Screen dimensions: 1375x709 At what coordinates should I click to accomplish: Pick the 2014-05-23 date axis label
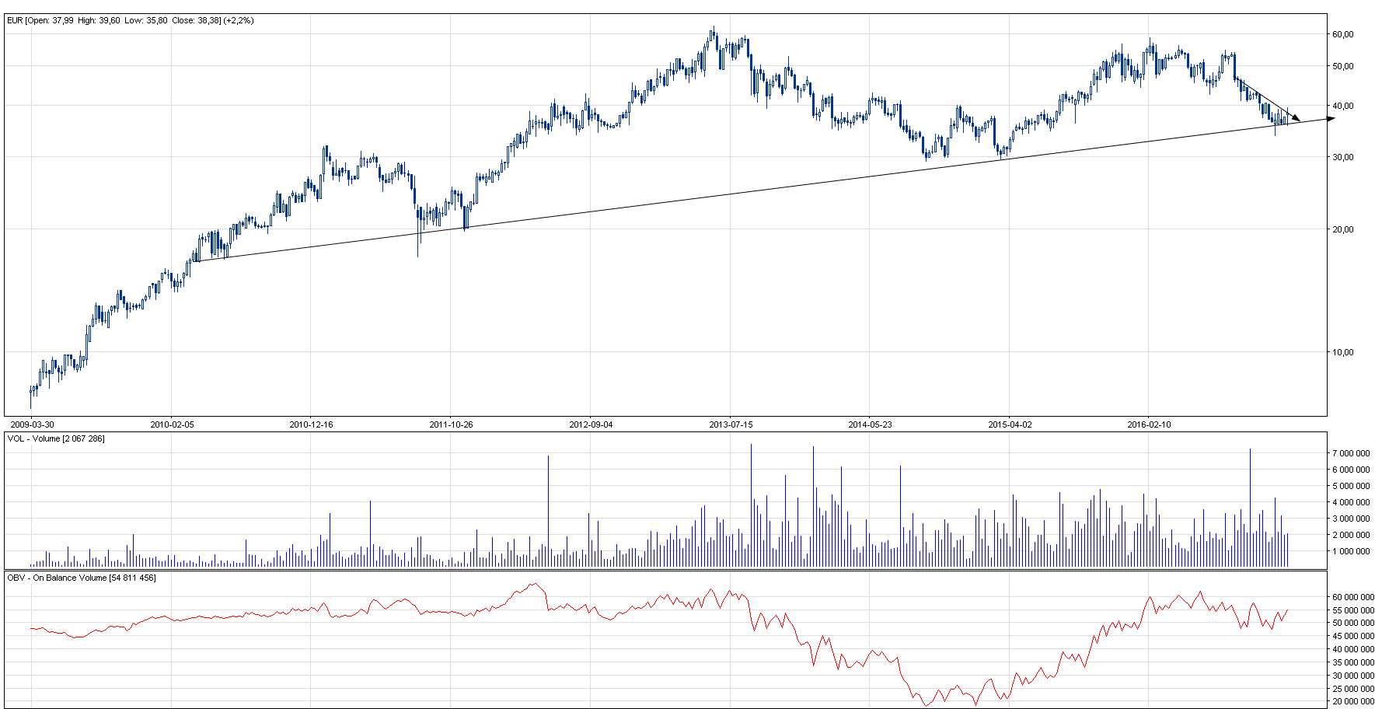point(870,424)
